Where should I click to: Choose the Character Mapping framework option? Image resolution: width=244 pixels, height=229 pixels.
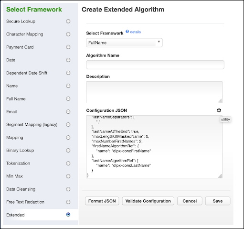[x=68, y=34]
